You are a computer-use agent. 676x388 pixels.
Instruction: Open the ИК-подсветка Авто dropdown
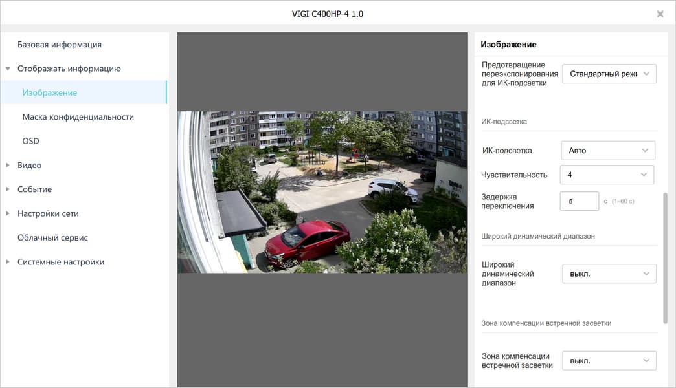pos(608,150)
